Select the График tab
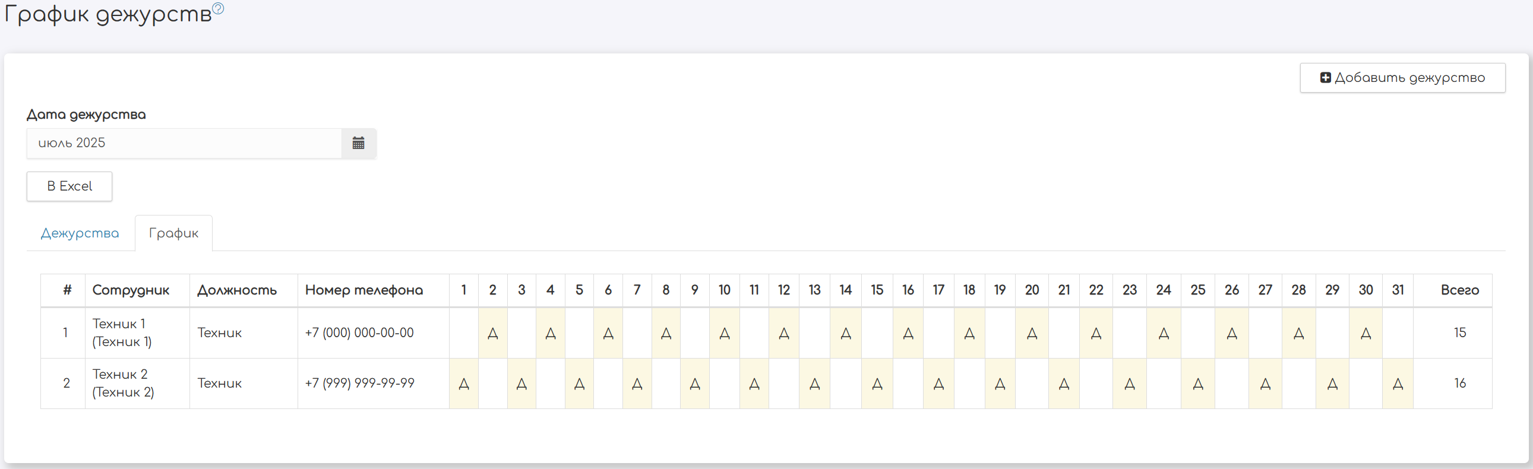This screenshot has height=469, width=1533. point(173,233)
